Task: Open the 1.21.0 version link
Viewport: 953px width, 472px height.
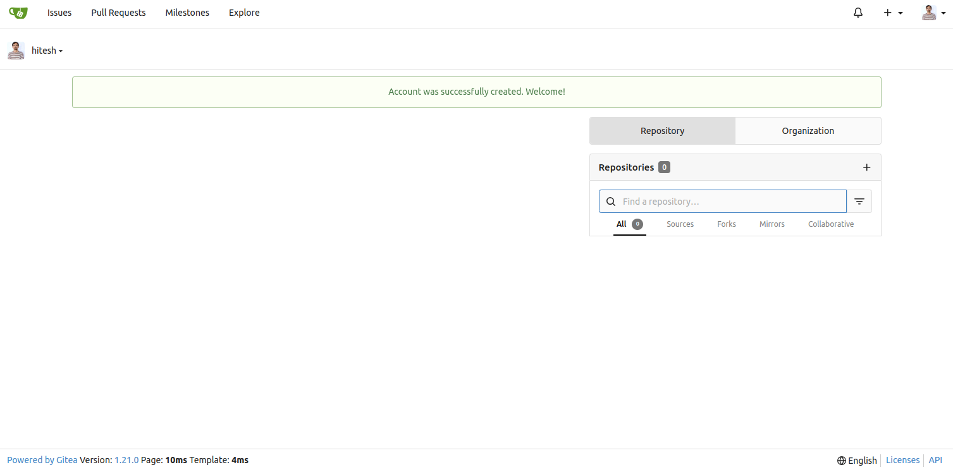Action: (126, 460)
